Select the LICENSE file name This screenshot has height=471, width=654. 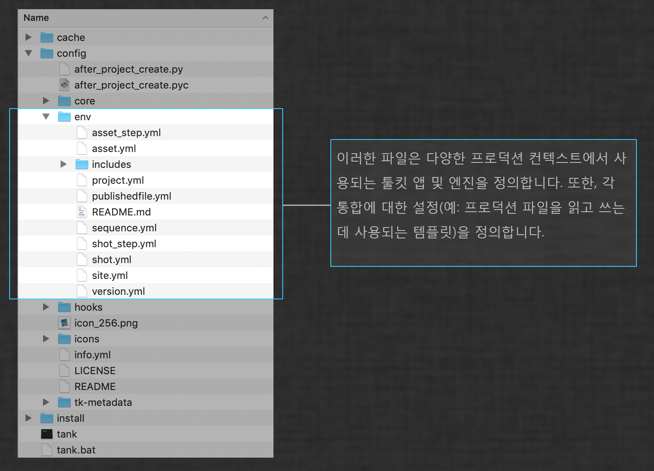pos(95,371)
